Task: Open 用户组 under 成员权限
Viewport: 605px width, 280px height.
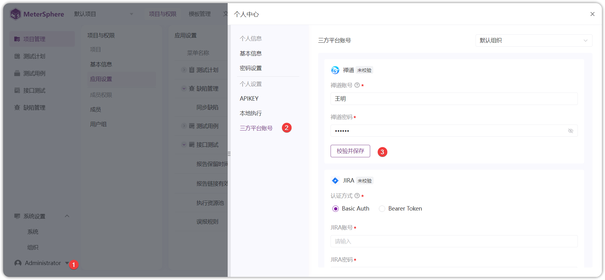Action: [x=98, y=124]
